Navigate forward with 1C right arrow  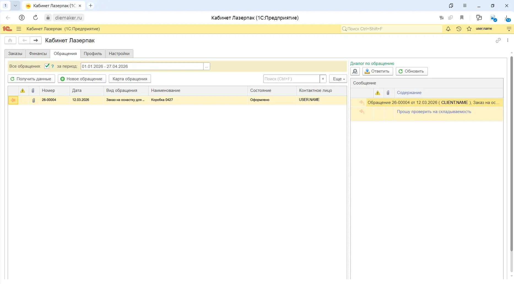pyautogui.click(x=36, y=40)
